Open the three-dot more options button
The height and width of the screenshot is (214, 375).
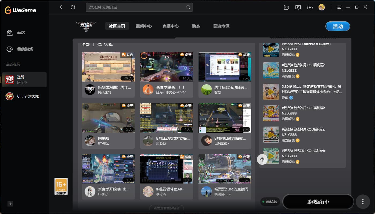tap(363, 202)
